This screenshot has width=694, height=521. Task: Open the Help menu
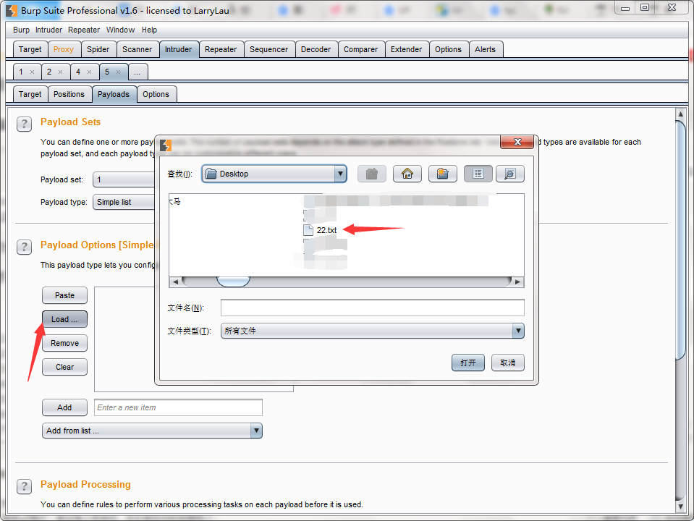149,30
